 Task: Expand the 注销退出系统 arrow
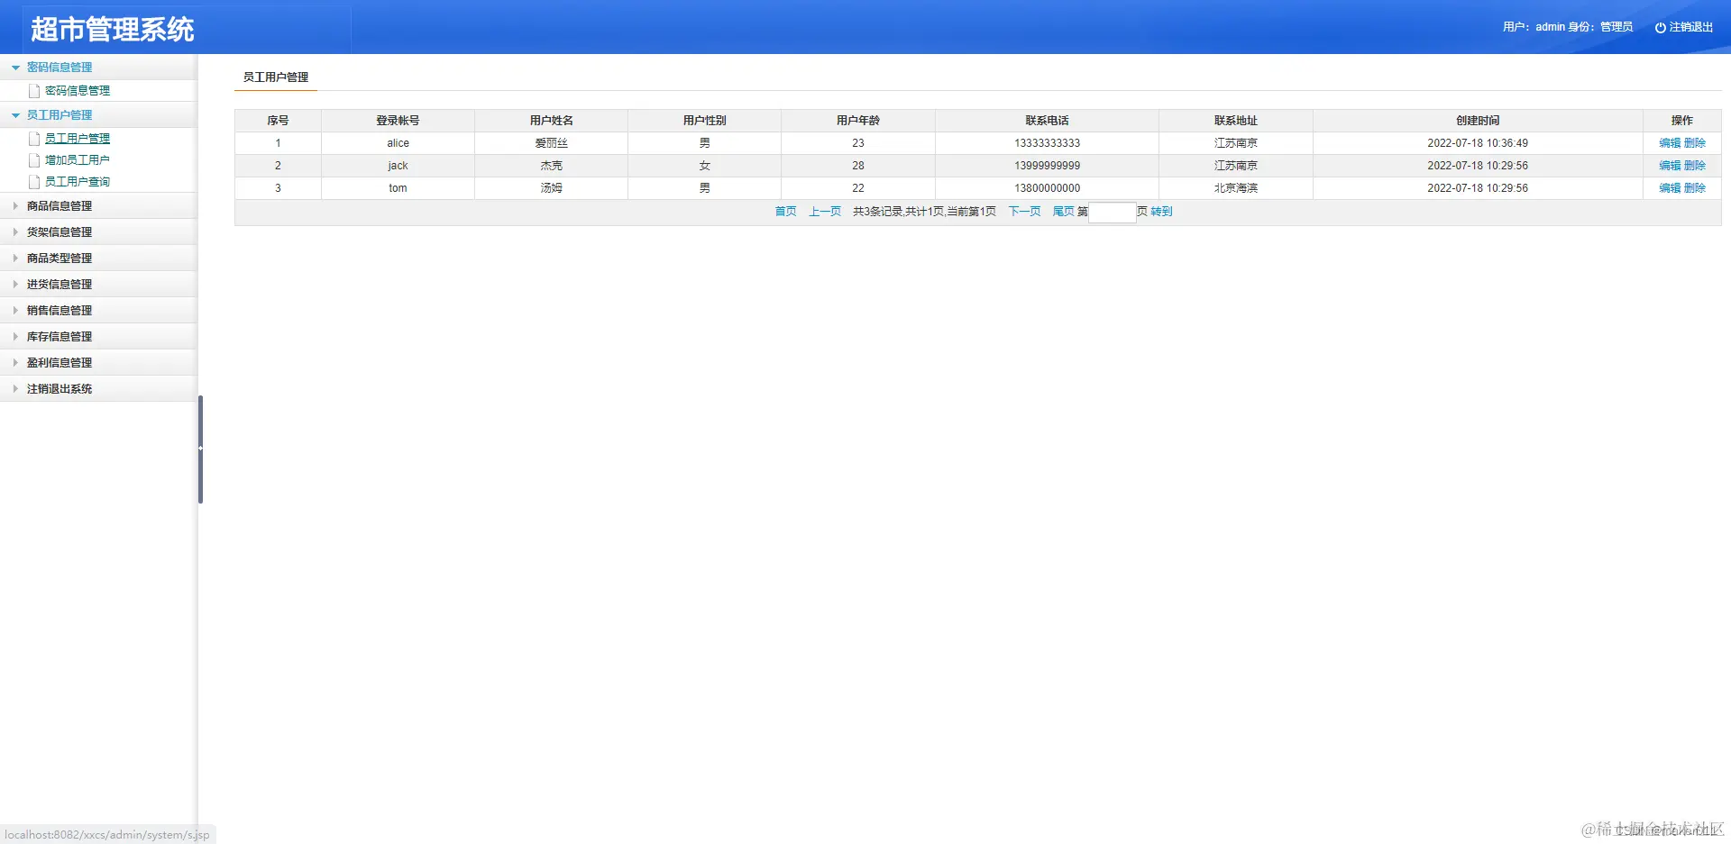pos(15,389)
